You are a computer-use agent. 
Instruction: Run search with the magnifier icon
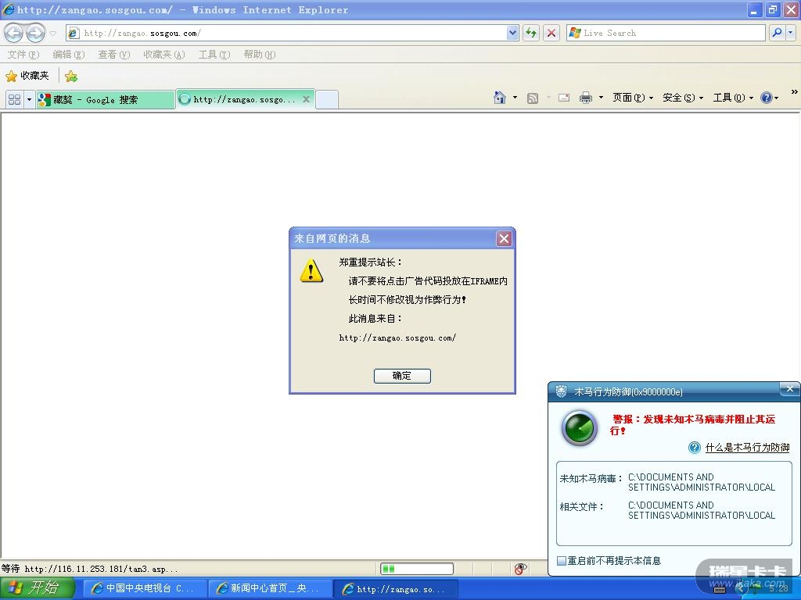(x=777, y=33)
